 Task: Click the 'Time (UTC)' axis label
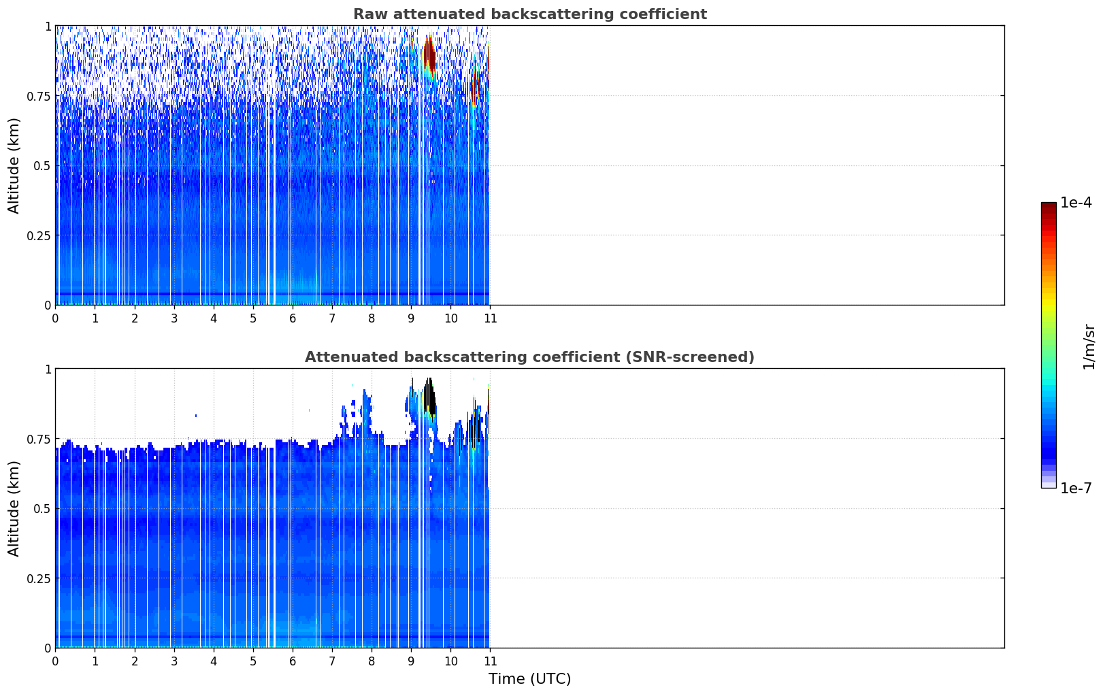(529, 678)
